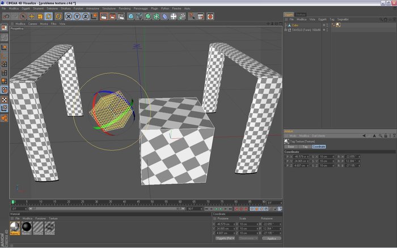This screenshot has width=397, height=248.
Task: Toggle the Z axis lock
Action: point(86,16)
